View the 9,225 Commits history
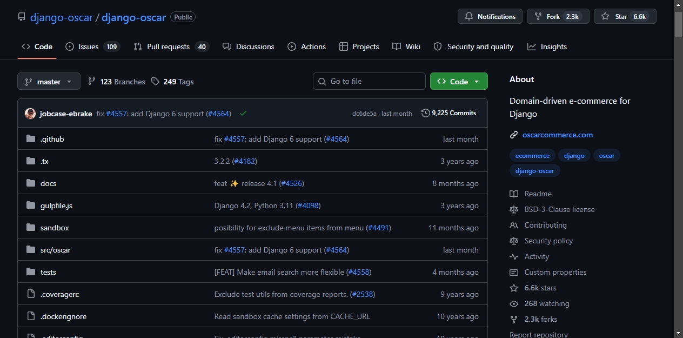This screenshot has height=338, width=683. click(449, 113)
